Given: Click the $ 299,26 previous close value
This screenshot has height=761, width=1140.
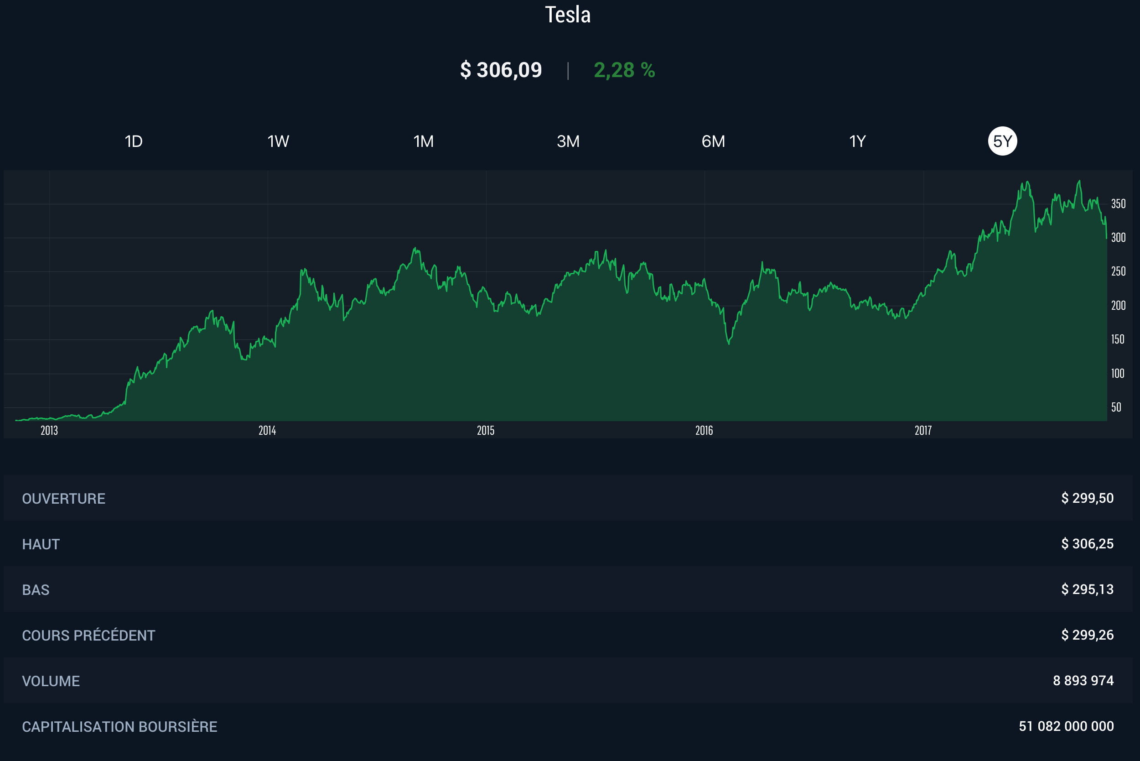Looking at the screenshot, I should 1087,635.
